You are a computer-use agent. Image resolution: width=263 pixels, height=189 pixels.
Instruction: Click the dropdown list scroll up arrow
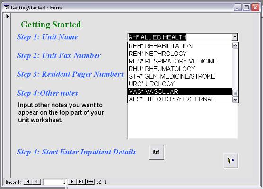point(235,45)
